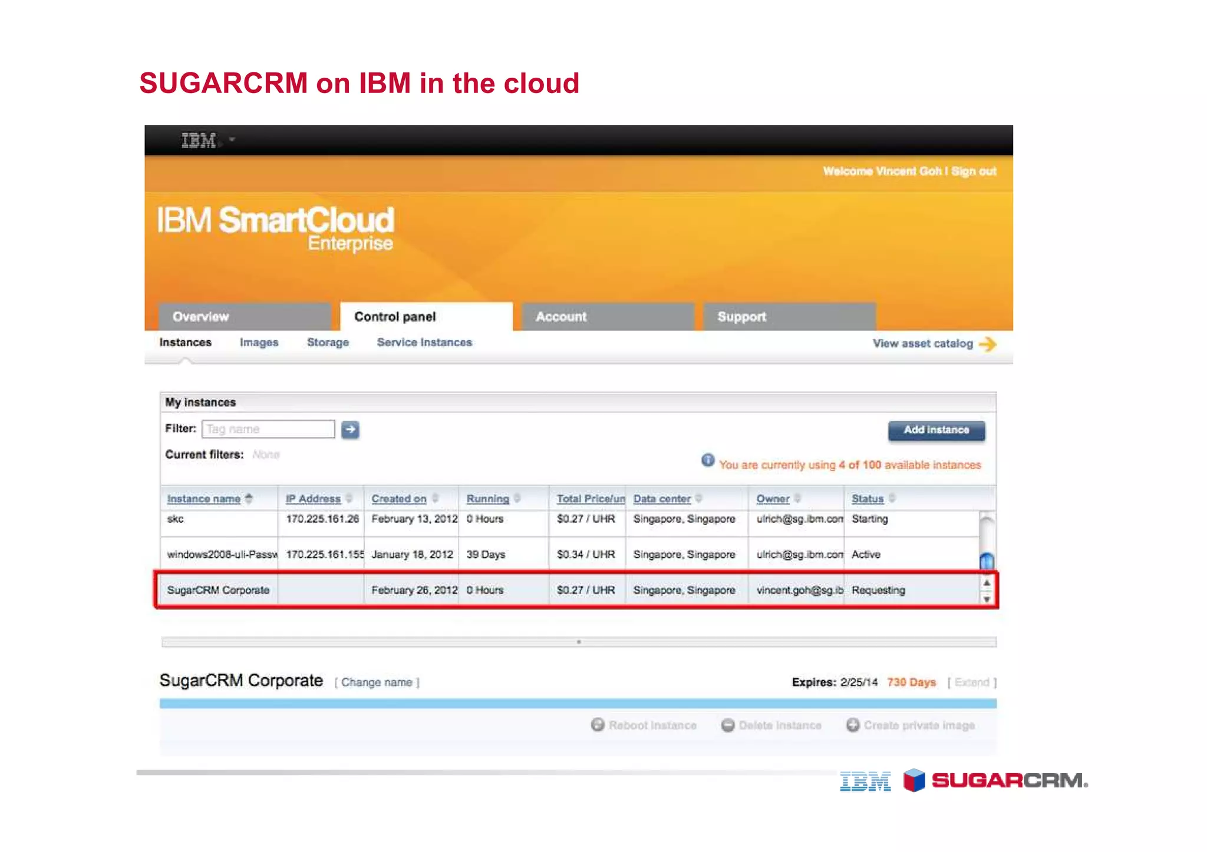The image size is (1207, 852).
Task: Click IP address 170.225.161.155
Action: 325,555
